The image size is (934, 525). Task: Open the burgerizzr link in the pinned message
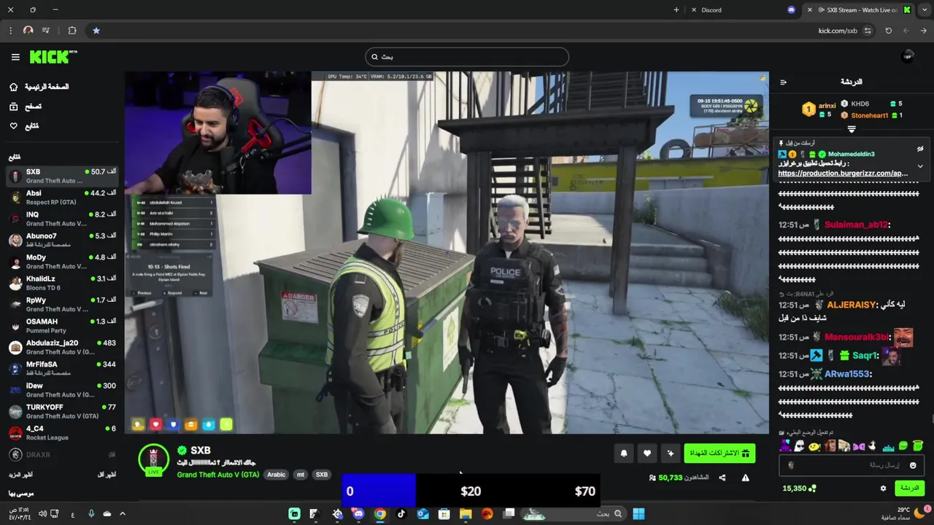click(843, 174)
